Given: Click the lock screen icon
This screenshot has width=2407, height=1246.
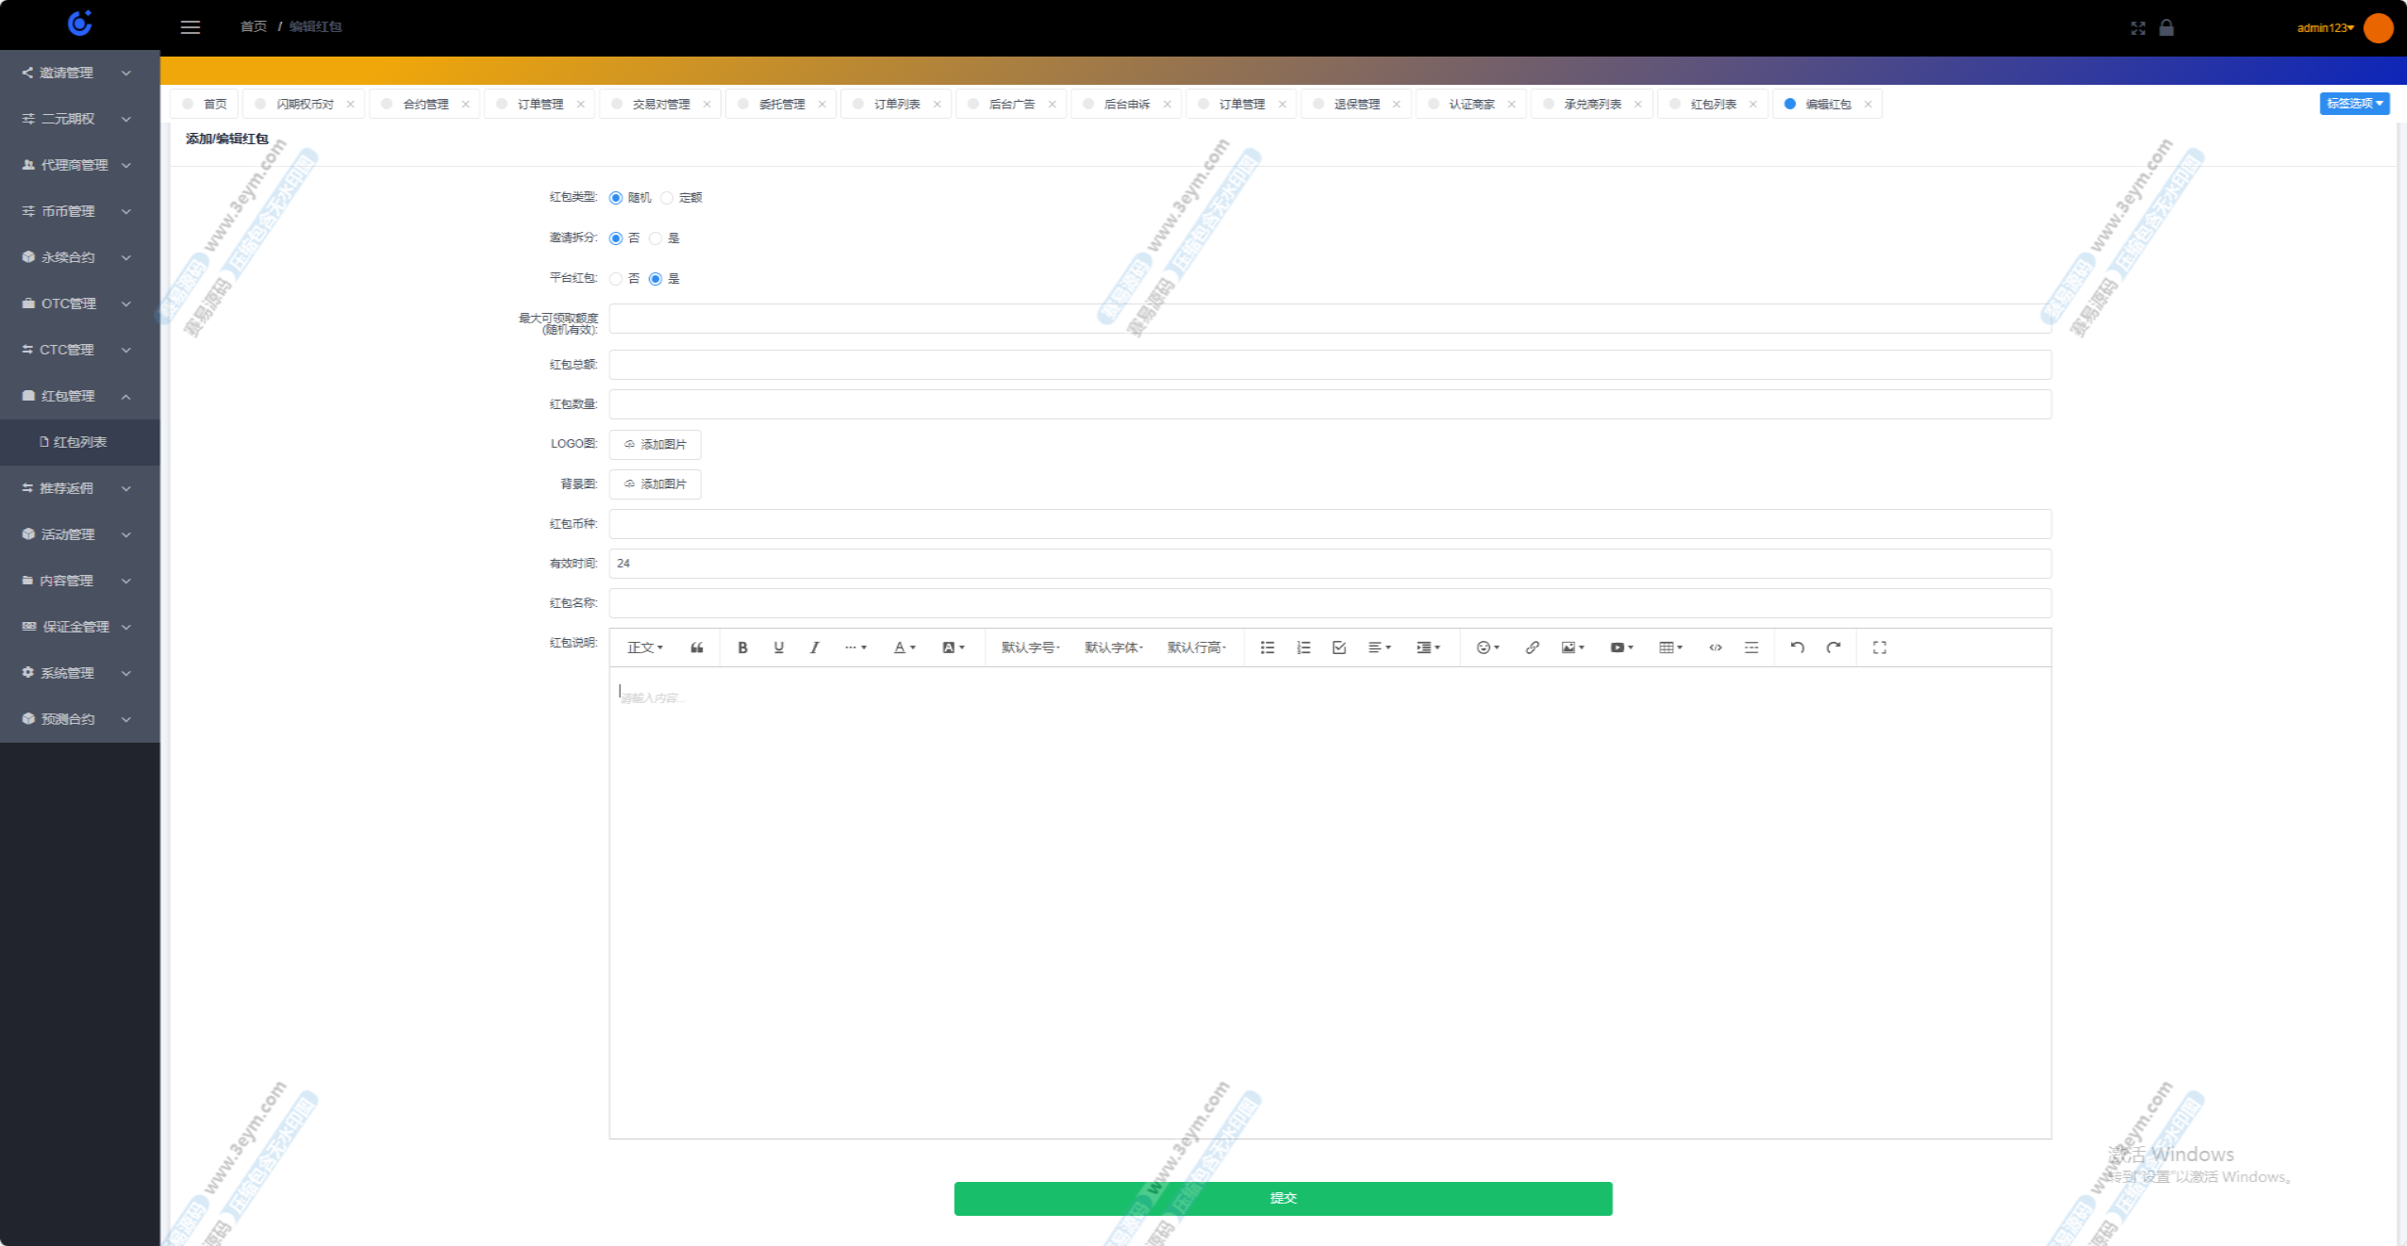Looking at the screenshot, I should tap(2166, 27).
